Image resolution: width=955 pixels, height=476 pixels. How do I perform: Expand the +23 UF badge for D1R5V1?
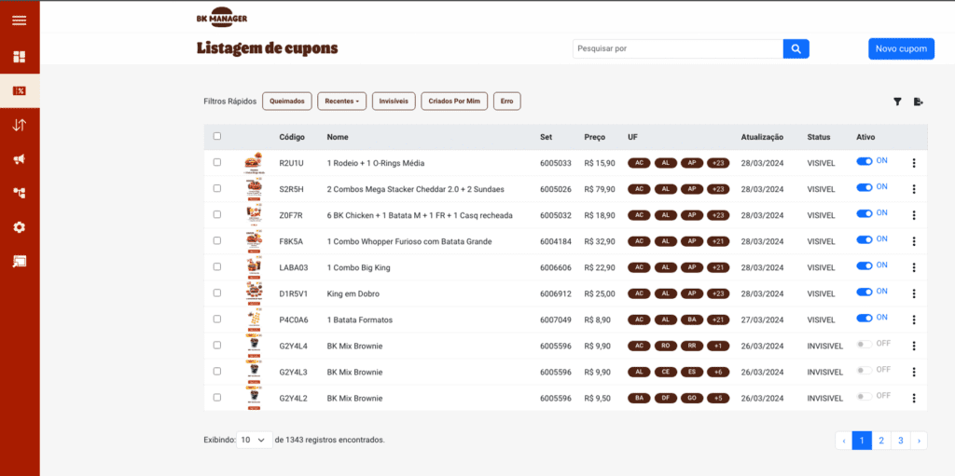718,294
